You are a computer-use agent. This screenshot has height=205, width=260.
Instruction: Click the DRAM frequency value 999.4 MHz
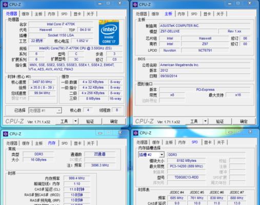77,178
